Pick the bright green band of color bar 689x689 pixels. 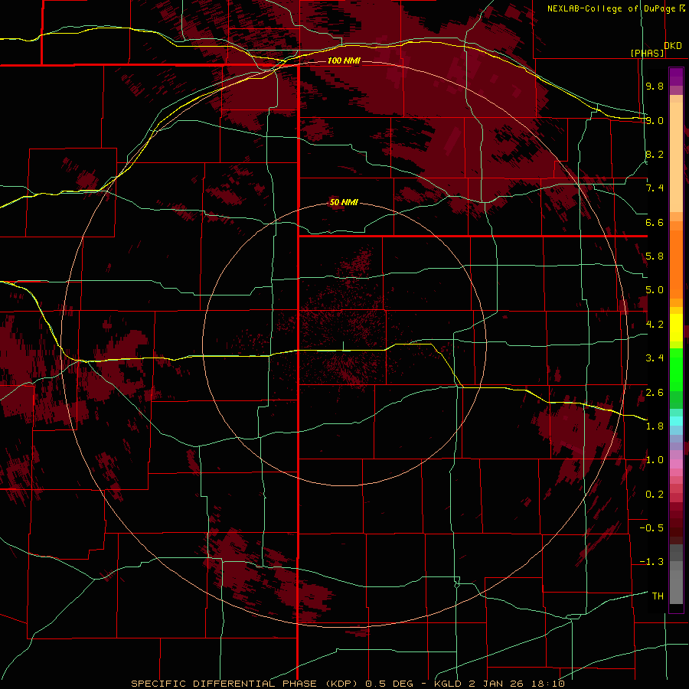click(x=676, y=370)
